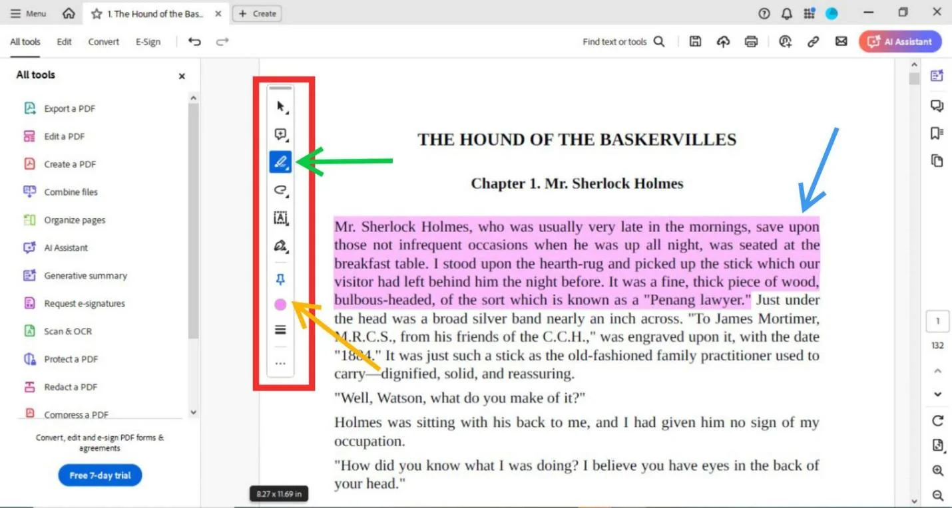Zoom out of the document
The height and width of the screenshot is (508, 952).
coord(938,495)
